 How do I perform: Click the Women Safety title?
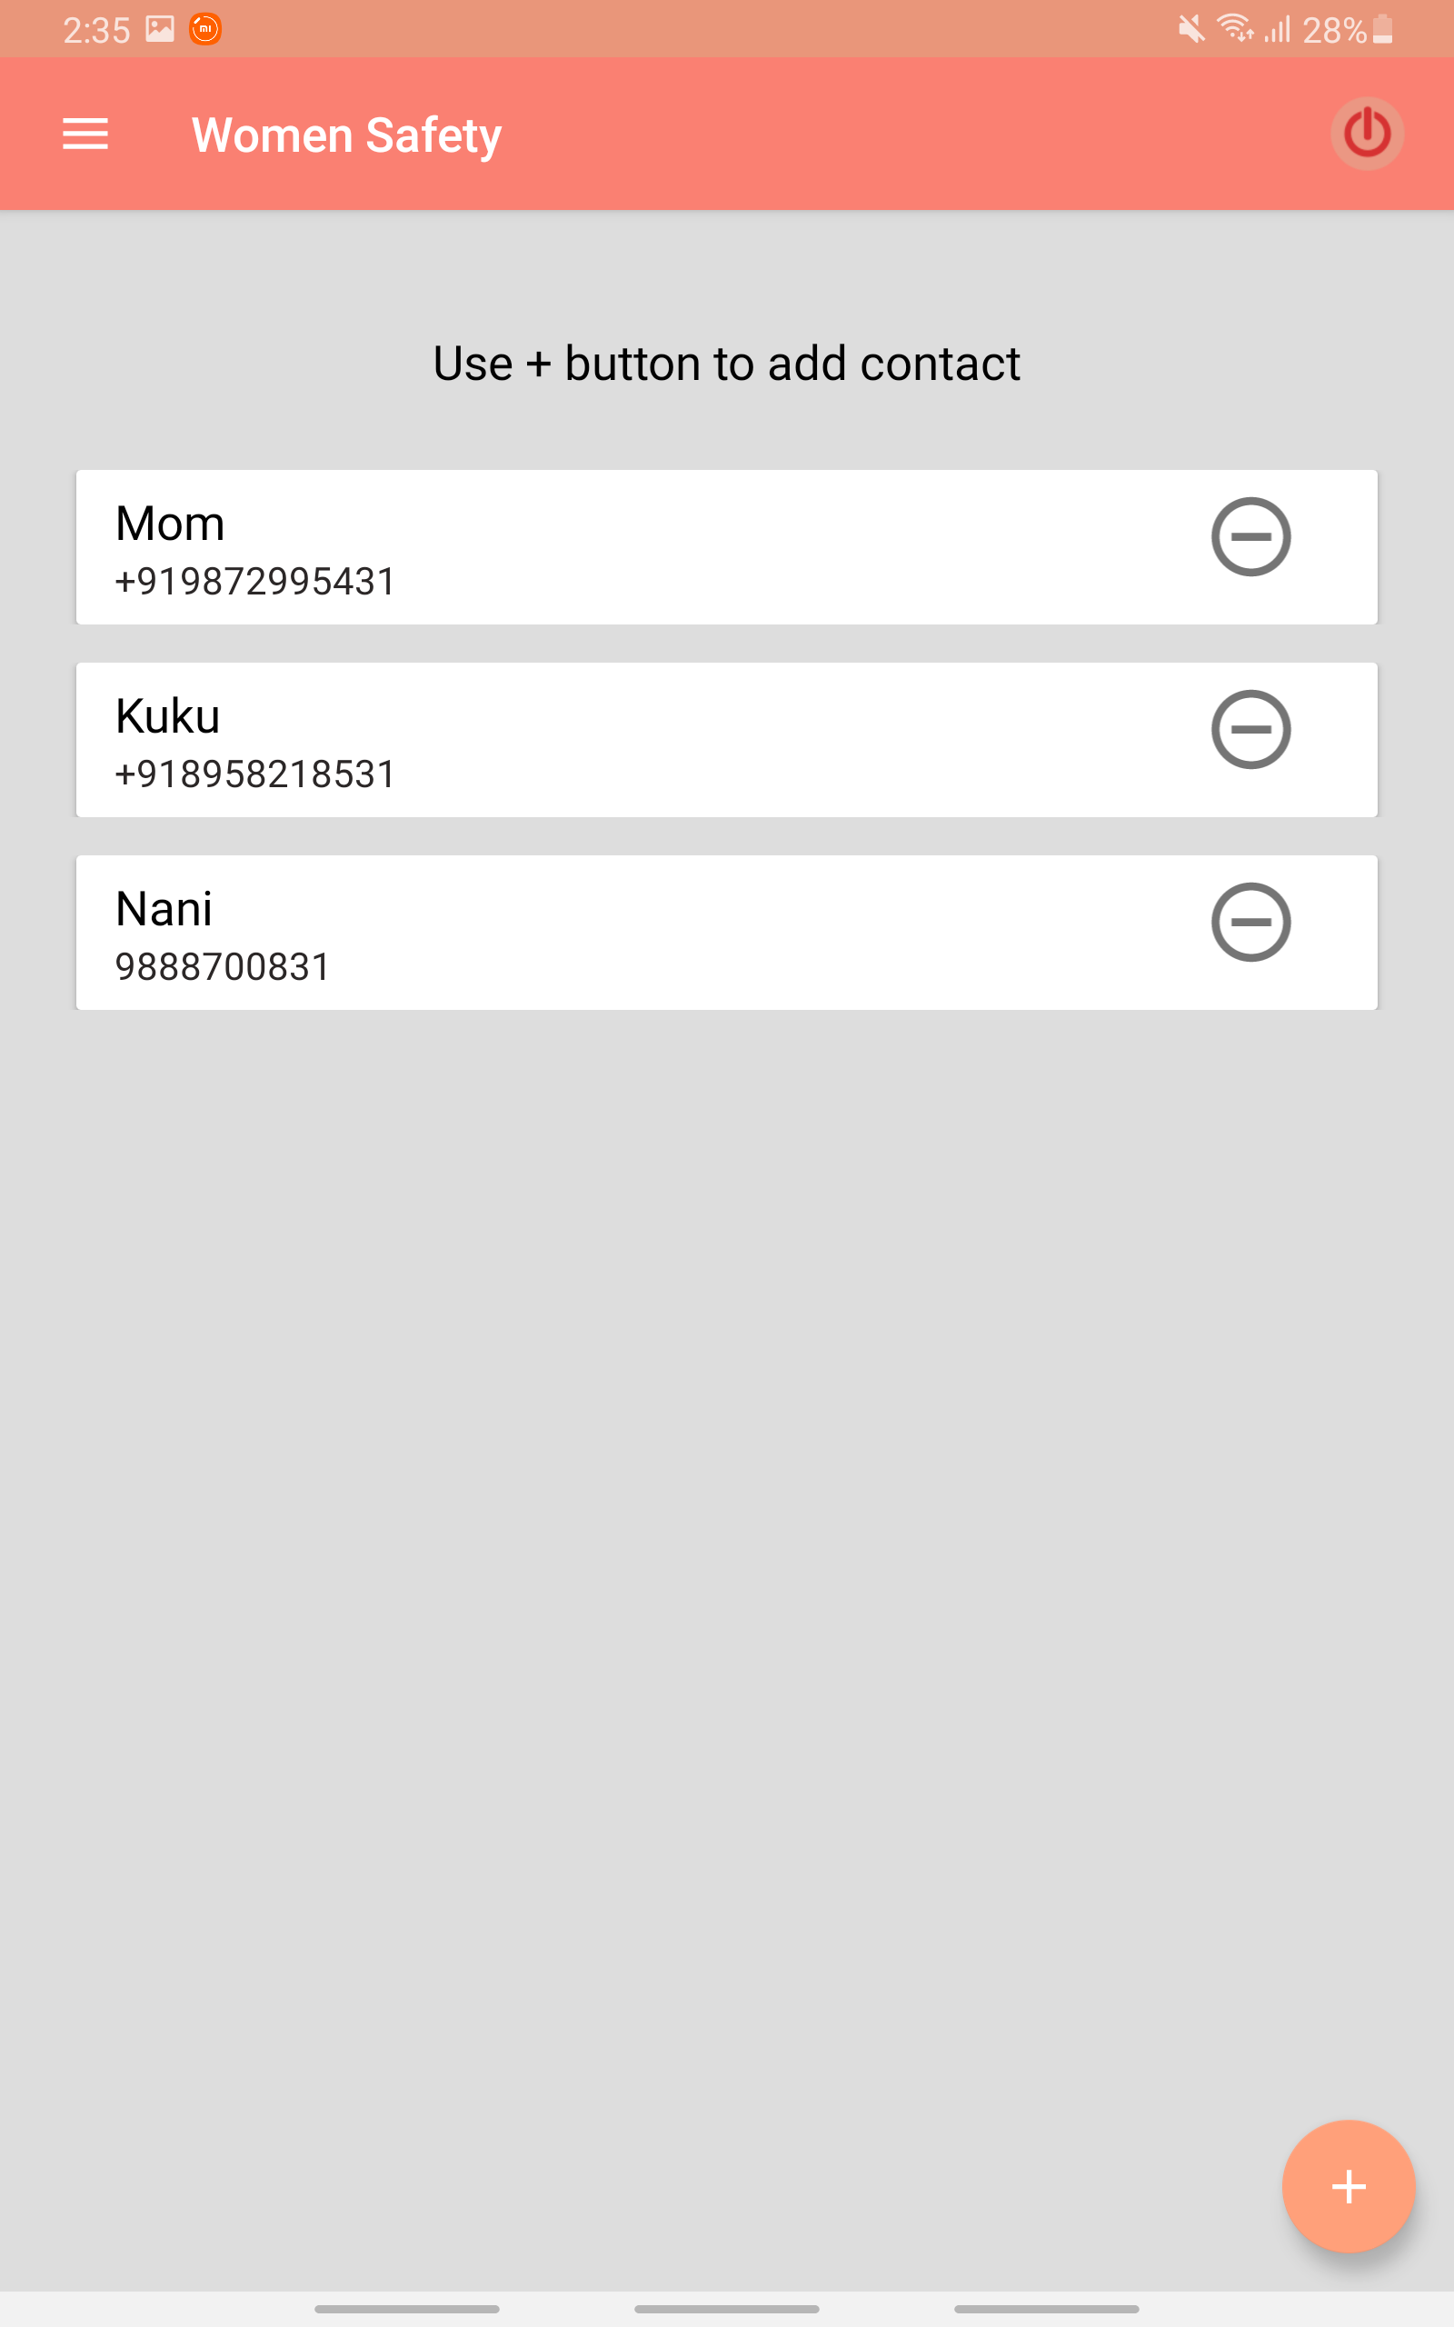[x=346, y=135]
